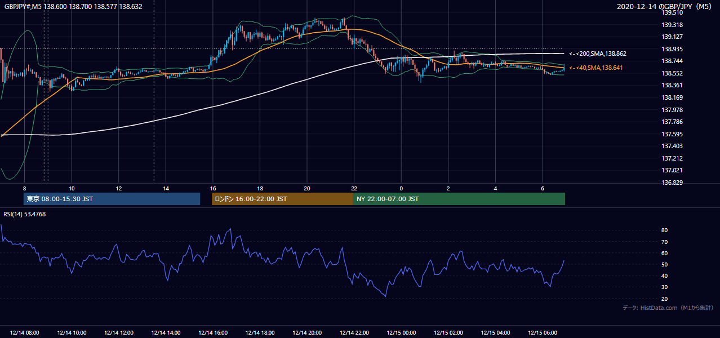Click the 12/14 18:00 time label
Image resolution: width=720 pixels, height=338 pixels.
click(x=260, y=333)
